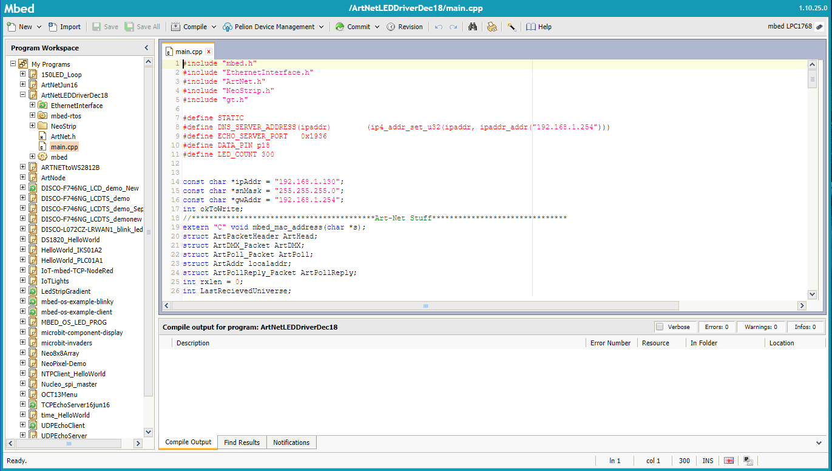Click the Import button
The image size is (832, 471).
(x=64, y=27)
